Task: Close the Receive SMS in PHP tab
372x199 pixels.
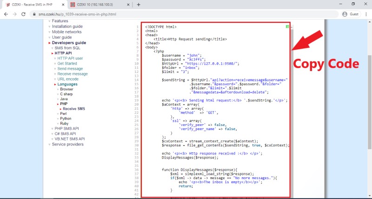Action: pos(64,5)
